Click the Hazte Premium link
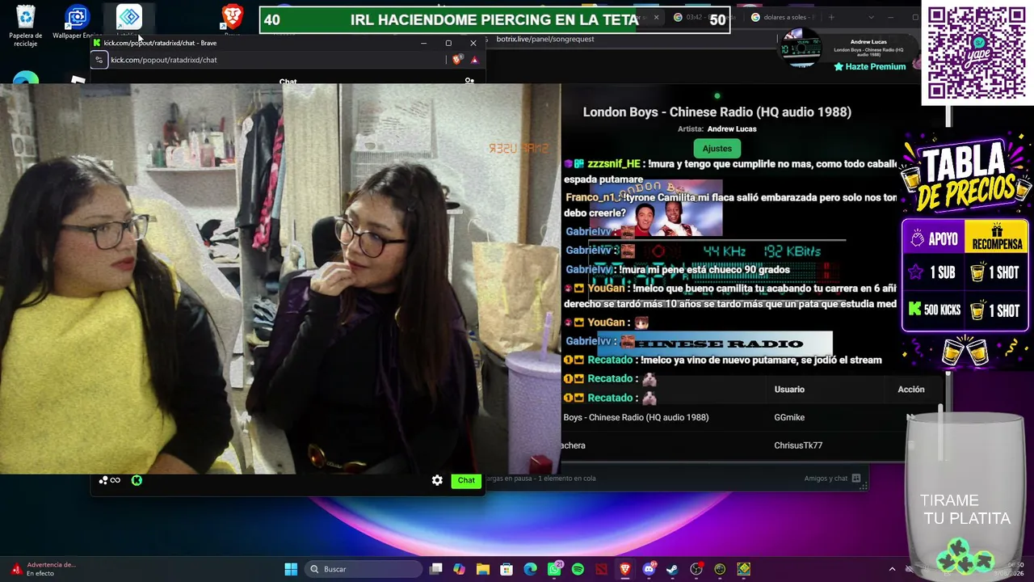 (x=869, y=67)
